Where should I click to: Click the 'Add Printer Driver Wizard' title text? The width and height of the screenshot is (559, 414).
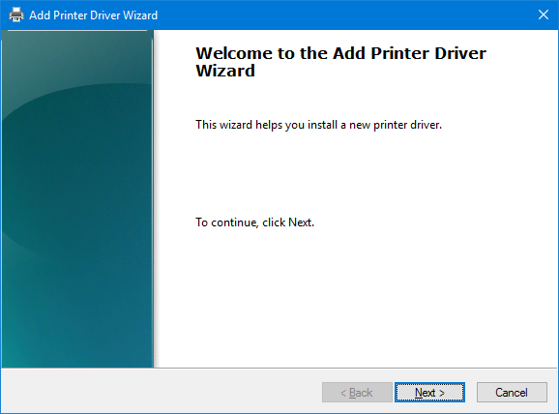point(94,15)
